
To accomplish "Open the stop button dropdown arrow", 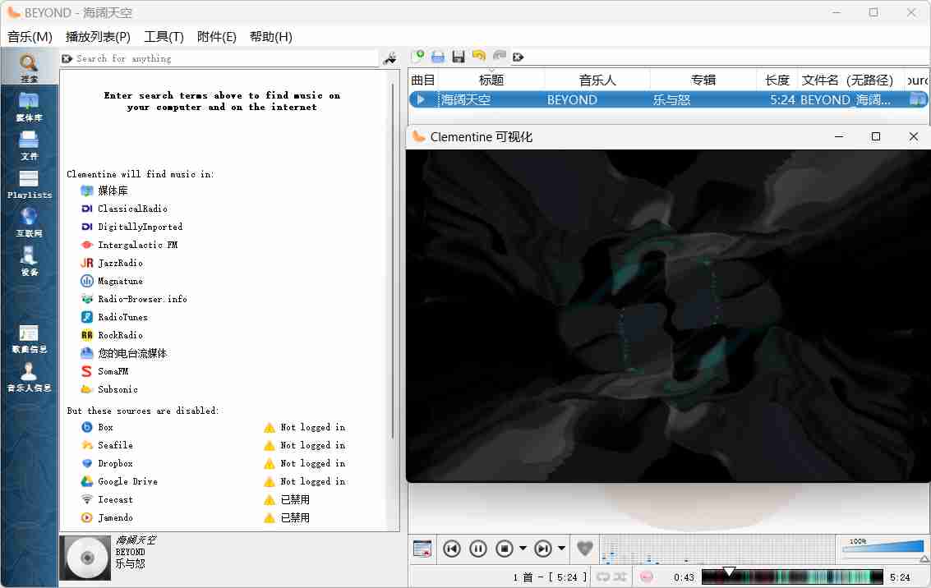I will click(523, 549).
